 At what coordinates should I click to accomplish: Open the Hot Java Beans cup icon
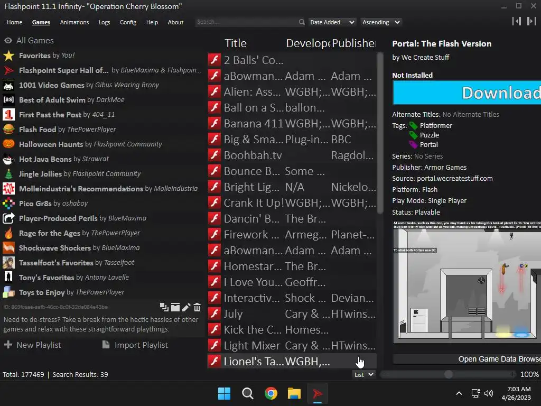click(8, 159)
